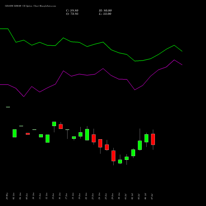Viewport: 206px width, 206px height.
Task: Click the 29 Jun date axis label
Action: [113, 196]
